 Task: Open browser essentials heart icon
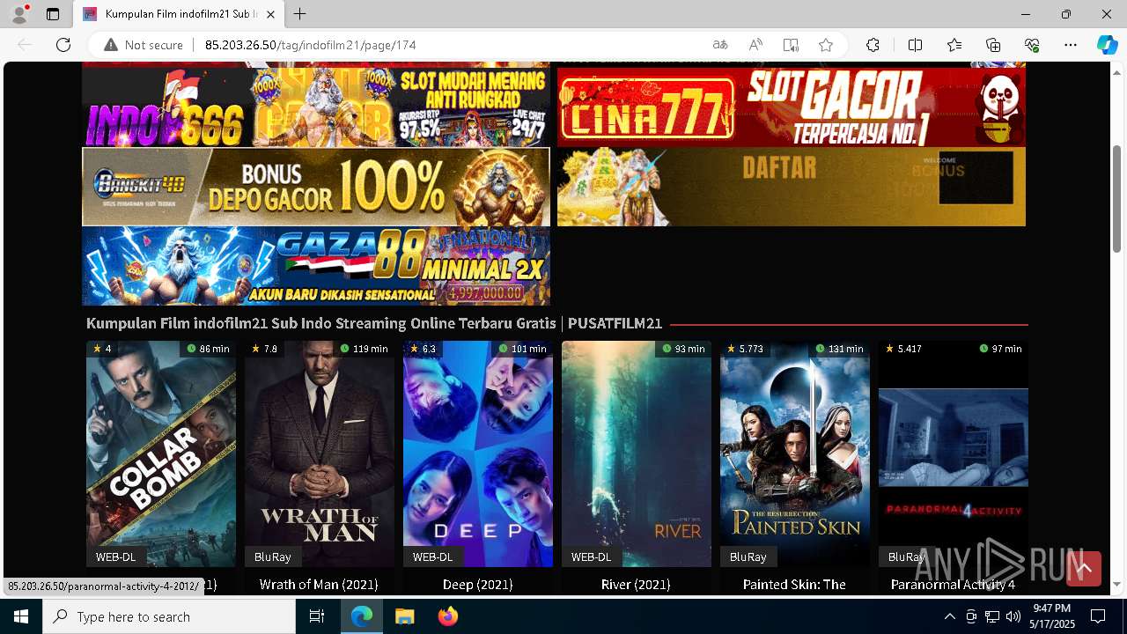tap(1032, 45)
